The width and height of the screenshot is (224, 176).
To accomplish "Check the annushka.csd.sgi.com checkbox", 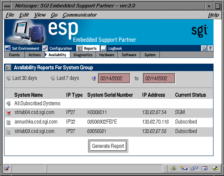I will click(9, 122).
